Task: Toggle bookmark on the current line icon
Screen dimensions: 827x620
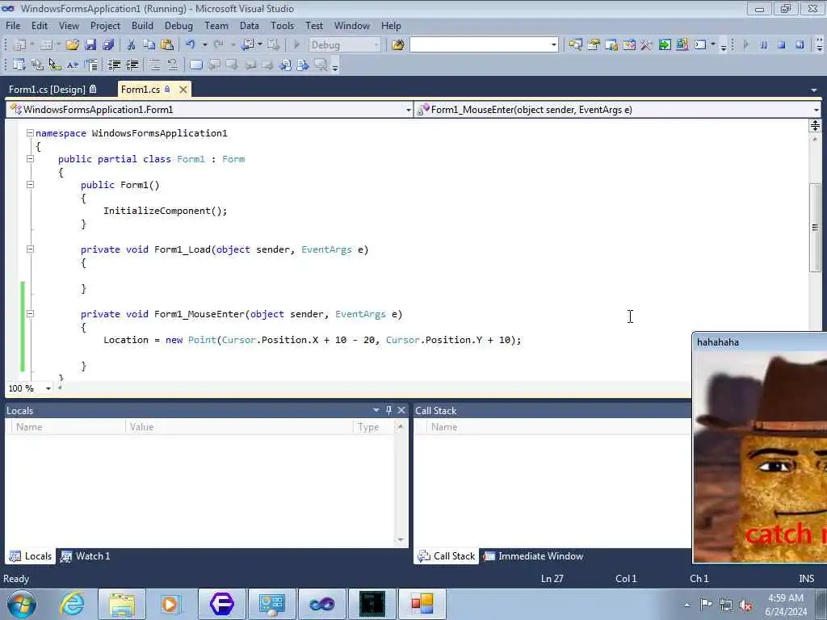Action: 195,65
